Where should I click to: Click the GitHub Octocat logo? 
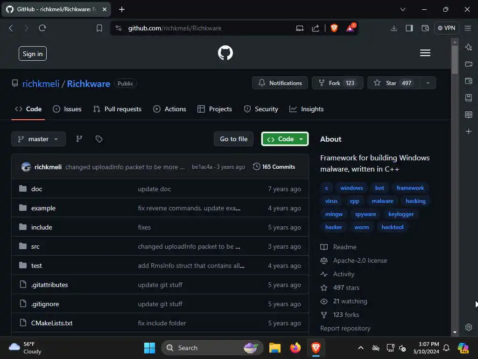[225, 53]
